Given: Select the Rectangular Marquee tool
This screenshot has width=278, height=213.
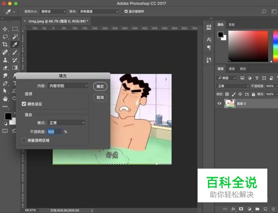Looking at the screenshot, I should point(15,29).
